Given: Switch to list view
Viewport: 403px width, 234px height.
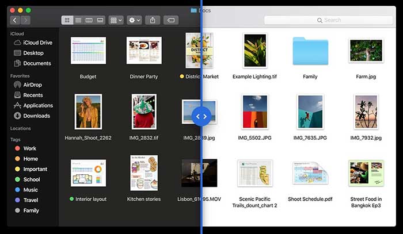Looking at the screenshot, I should pos(78,20).
